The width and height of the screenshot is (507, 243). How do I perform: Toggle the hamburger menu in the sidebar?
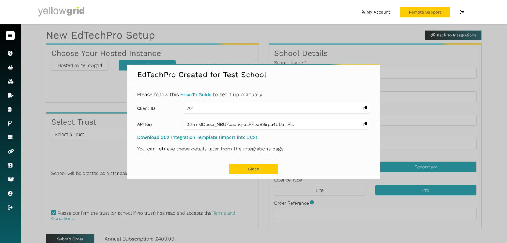[10, 35]
